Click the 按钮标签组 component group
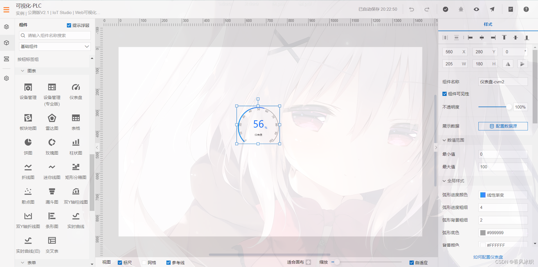This screenshot has width=538, height=267. tap(28, 59)
